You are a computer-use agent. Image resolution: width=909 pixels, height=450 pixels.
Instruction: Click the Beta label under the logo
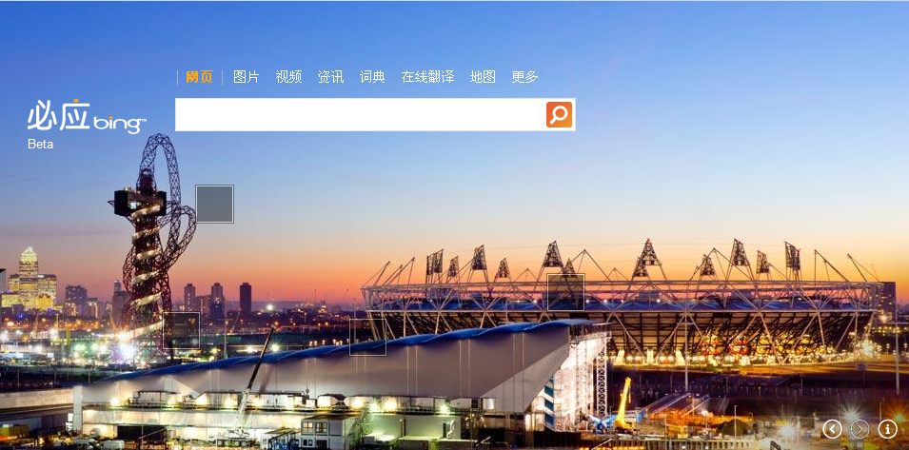click(x=41, y=145)
